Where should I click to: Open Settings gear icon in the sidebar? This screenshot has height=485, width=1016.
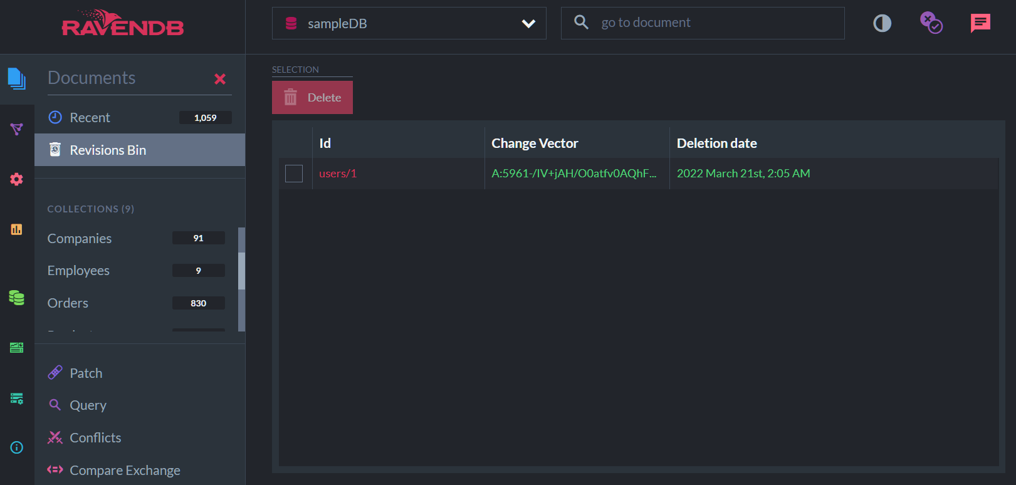[17, 179]
